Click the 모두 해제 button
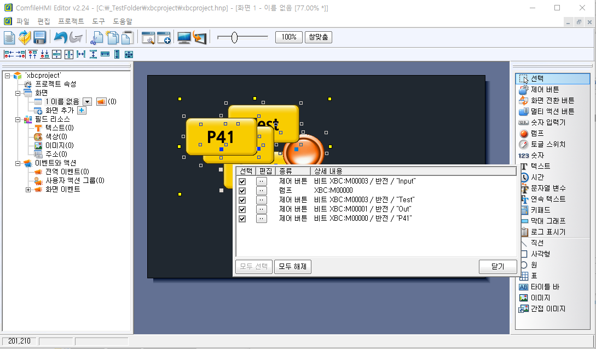 (293, 267)
